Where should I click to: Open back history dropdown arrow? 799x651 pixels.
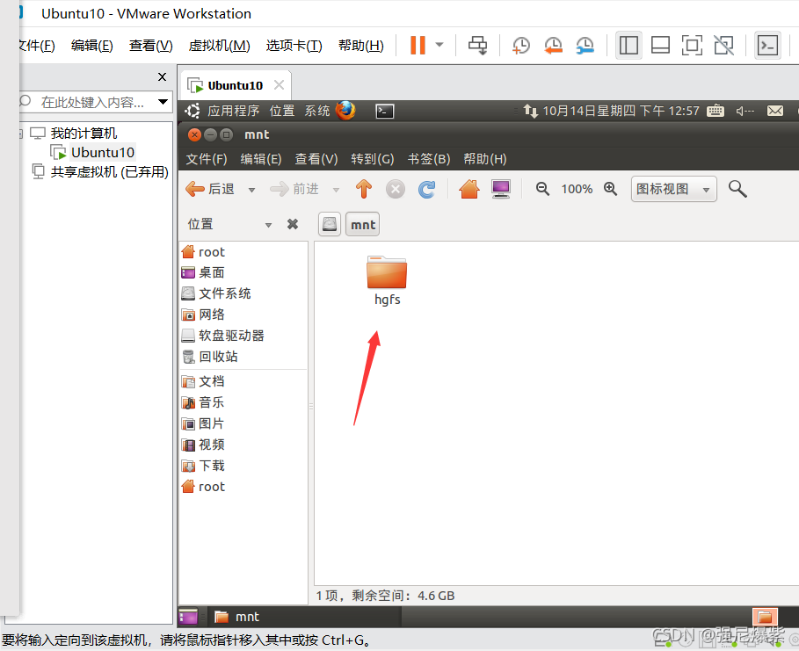[x=251, y=190]
